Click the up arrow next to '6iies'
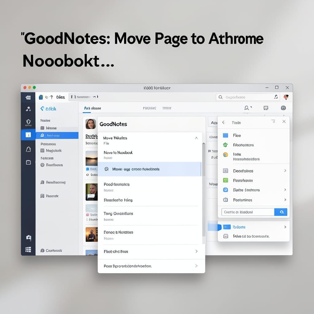314x314 pixels. [52, 97]
